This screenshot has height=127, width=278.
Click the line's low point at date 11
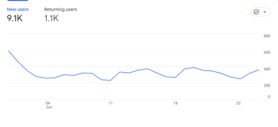(x=110, y=80)
